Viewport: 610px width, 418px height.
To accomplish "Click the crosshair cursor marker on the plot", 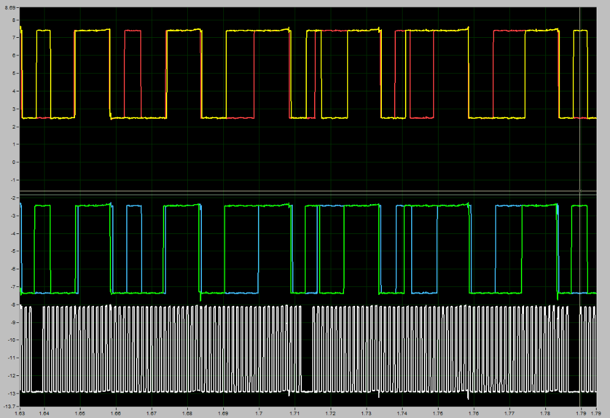I will pyautogui.click(x=579, y=191).
